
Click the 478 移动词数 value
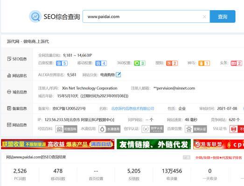pos(58,171)
